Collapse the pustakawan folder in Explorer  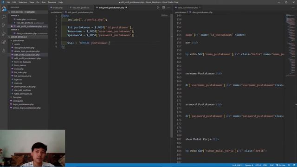[19, 40]
